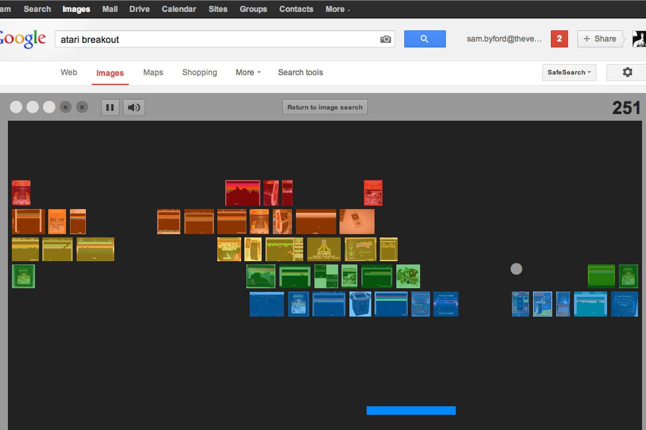Click the first remaining life ball indicator
This screenshot has height=430, width=646.
coord(16,107)
